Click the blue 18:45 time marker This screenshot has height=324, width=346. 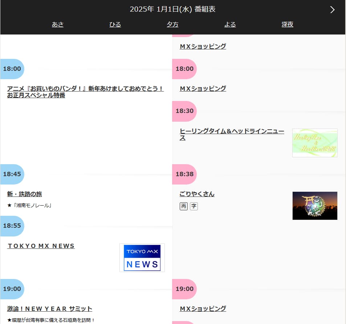tap(12, 174)
